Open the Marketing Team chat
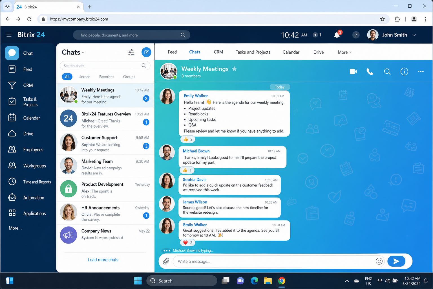The image size is (433, 289). pos(105,166)
